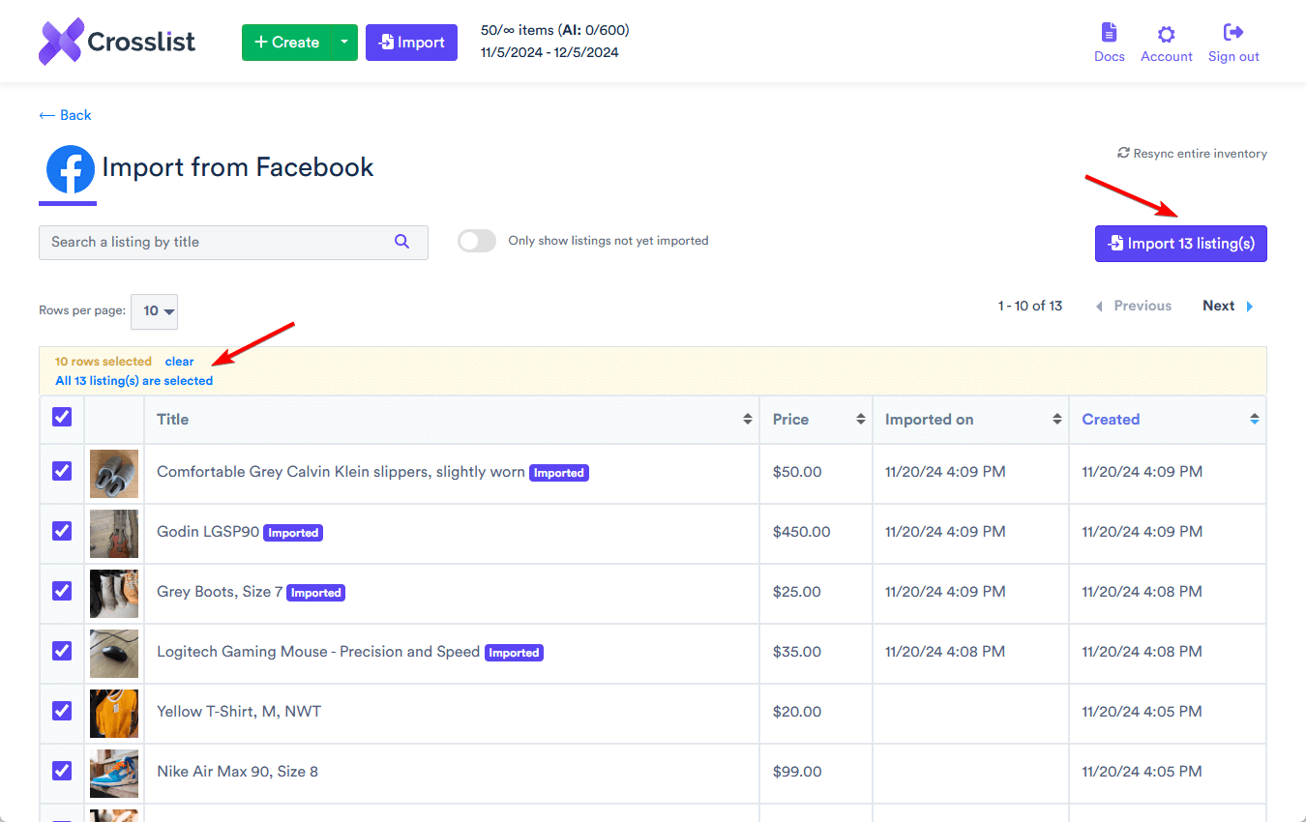The height and width of the screenshot is (822, 1306).
Task: Open the Logitech Gaming Mouse thumbnail
Action: click(x=114, y=653)
